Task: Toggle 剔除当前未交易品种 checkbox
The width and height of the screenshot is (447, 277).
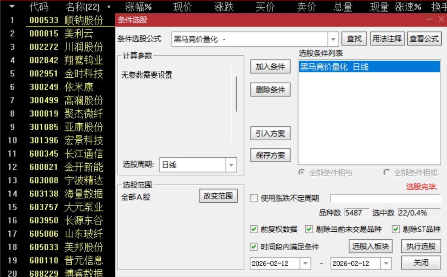Action: click(309, 229)
